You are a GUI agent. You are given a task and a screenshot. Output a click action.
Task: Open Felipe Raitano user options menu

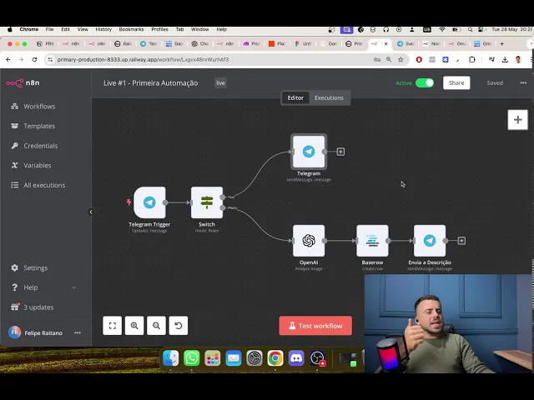tap(78, 332)
